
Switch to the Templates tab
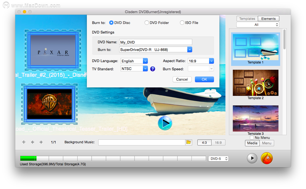click(247, 19)
